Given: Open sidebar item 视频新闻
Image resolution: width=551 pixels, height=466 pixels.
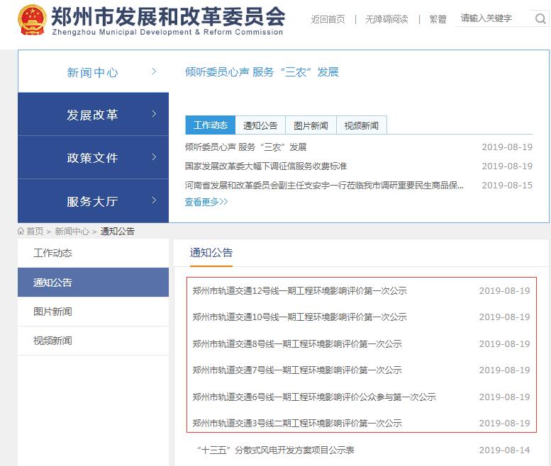Looking at the screenshot, I should 93,341.
